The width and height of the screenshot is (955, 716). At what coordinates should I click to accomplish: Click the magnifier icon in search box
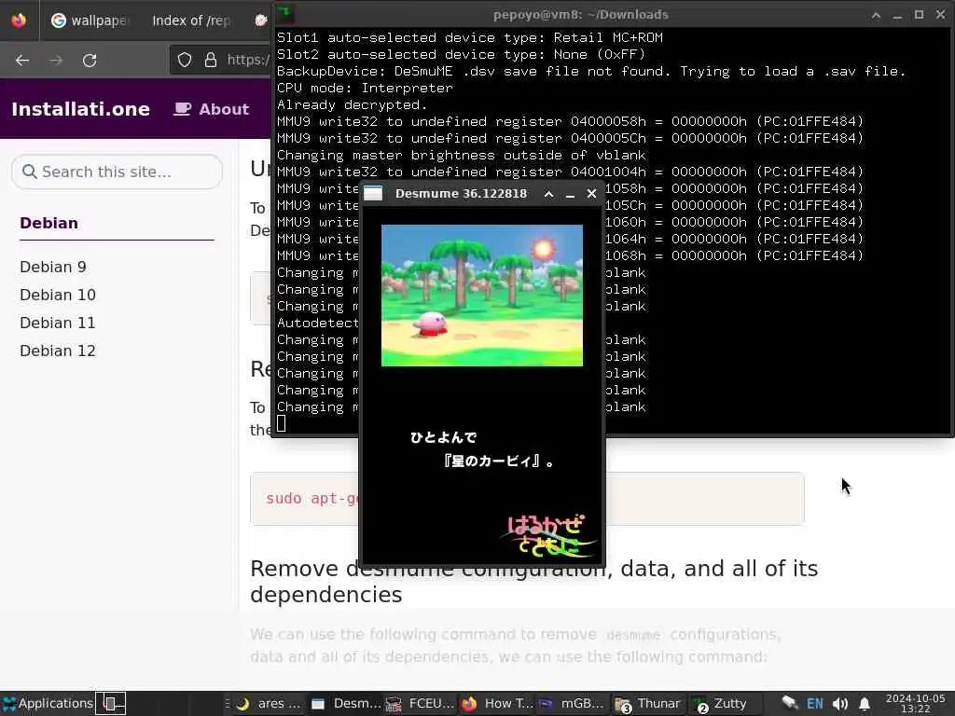[x=29, y=172]
